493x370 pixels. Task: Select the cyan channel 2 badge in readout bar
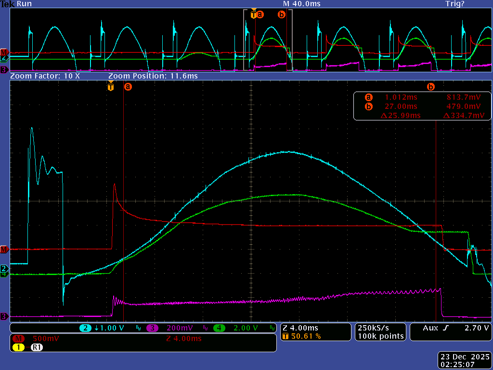coord(86,328)
